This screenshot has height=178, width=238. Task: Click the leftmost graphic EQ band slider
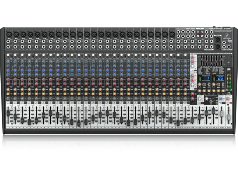[201, 60]
